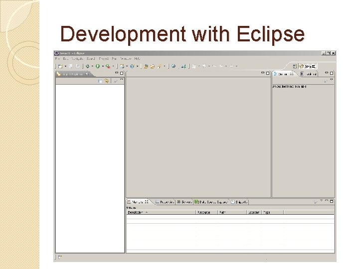Click the Location column header
Image resolution: width=359 pixels, height=269 pixels.
254,212
